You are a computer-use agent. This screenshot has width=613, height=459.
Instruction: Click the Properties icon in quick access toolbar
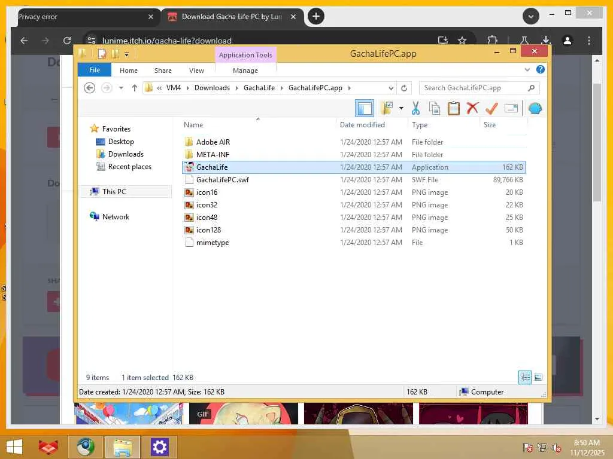click(102, 53)
